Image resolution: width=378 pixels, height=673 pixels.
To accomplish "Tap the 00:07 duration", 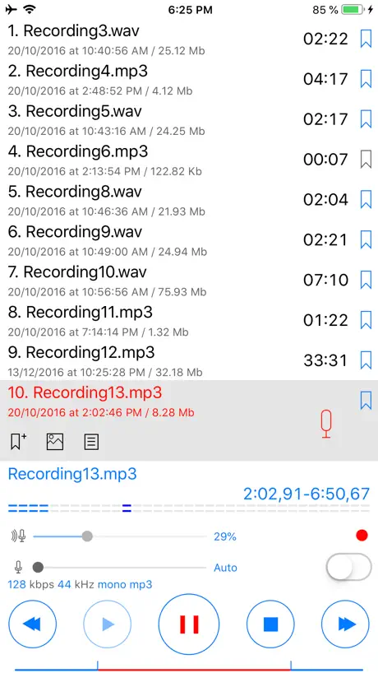I will [325, 160].
